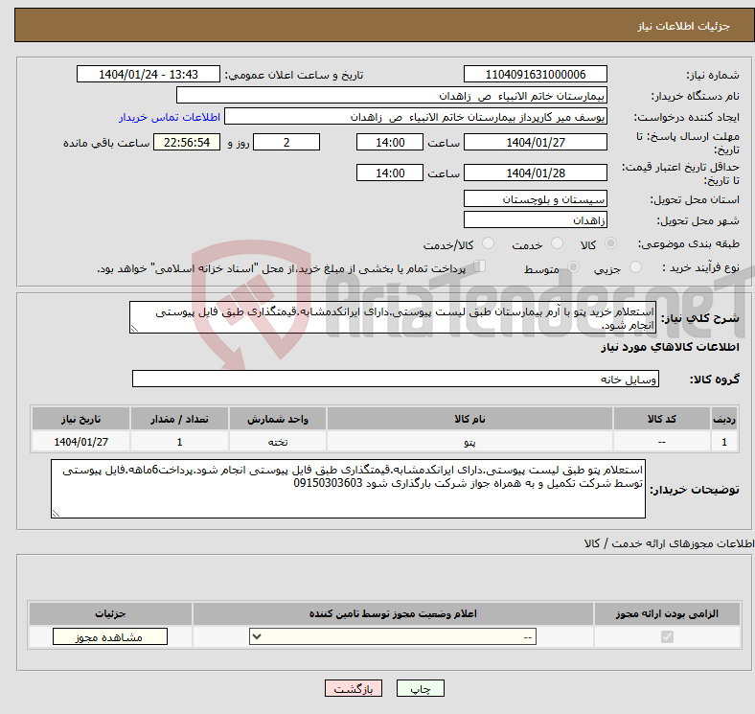
Task: Click the کد کالا column header
Action: pyautogui.click(x=662, y=419)
